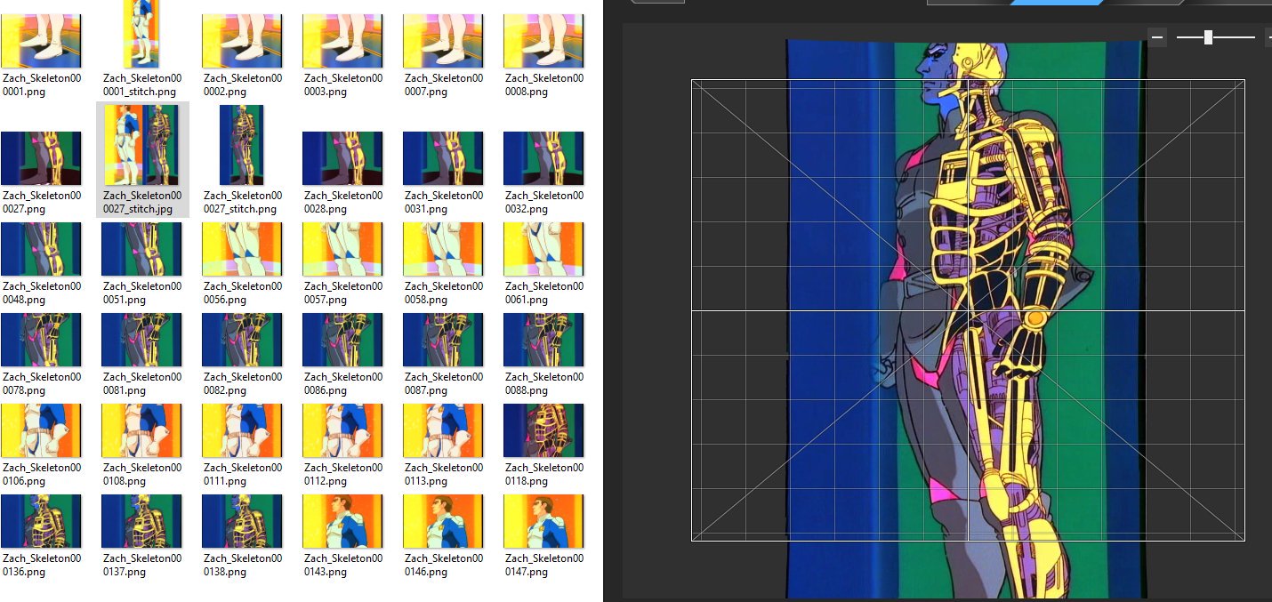The width and height of the screenshot is (1272, 602).
Task: Select the file Zach_Skeleton000051.png
Action: (x=142, y=264)
